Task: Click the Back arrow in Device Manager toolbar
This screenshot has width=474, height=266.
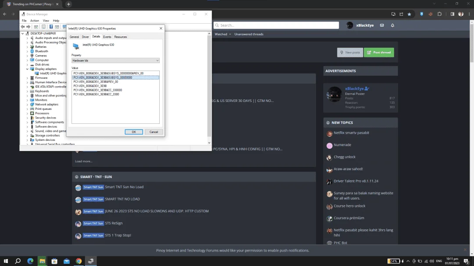Action: [23, 27]
